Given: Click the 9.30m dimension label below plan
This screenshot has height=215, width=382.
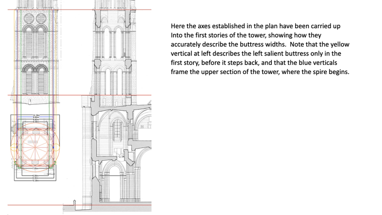Looking at the screenshot, I should coord(35,178).
